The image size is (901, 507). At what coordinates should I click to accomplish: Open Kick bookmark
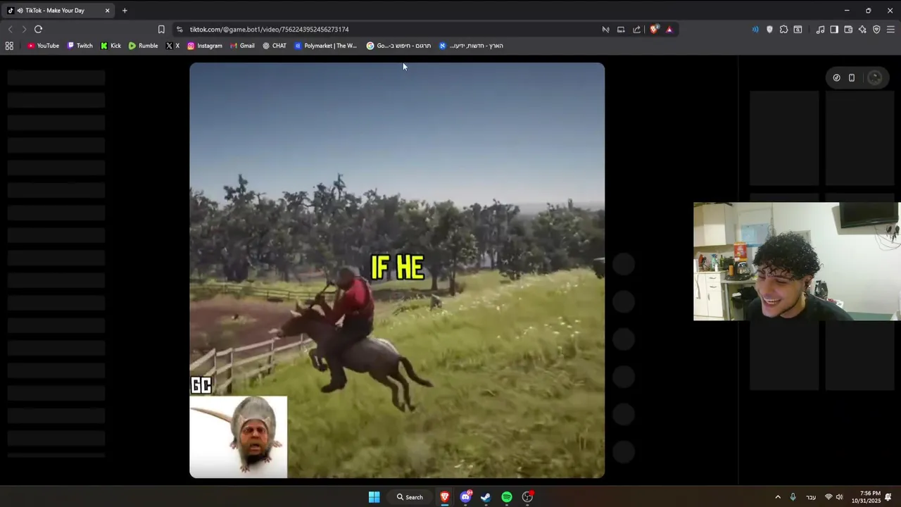click(x=111, y=46)
